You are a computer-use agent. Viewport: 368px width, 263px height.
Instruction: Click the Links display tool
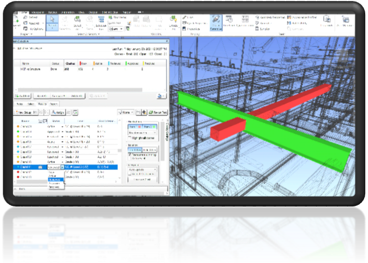pyautogui.click(x=188, y=17)
